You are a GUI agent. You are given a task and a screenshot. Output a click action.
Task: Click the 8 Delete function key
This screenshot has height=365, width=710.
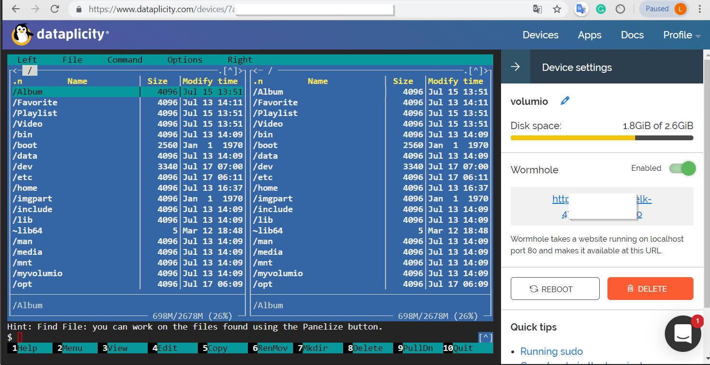point(369,348)
